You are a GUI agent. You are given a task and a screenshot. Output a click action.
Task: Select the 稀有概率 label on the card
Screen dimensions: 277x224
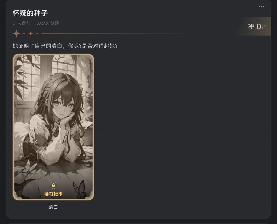click(x=54, y=194)
